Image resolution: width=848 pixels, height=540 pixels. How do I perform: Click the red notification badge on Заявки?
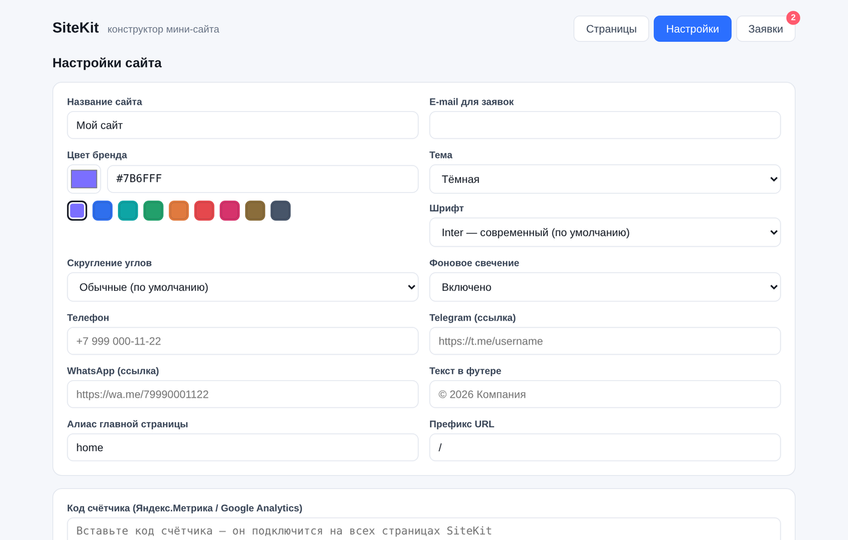click(x=793, y=18)
